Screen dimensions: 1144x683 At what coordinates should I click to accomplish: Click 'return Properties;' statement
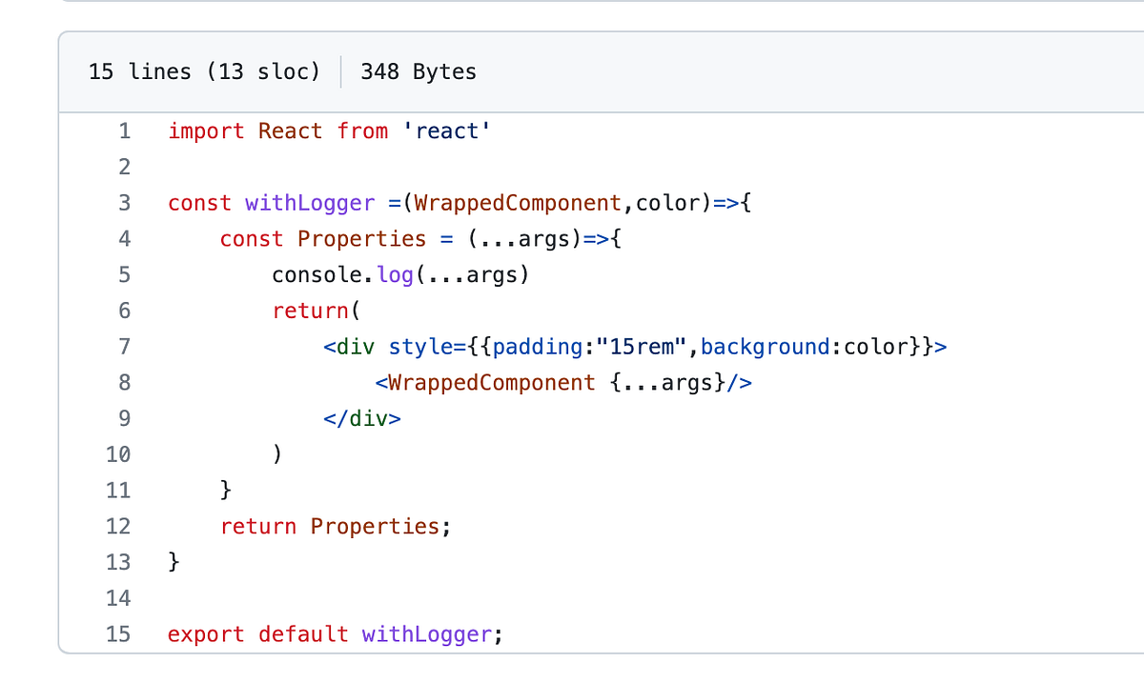point(335,526)
